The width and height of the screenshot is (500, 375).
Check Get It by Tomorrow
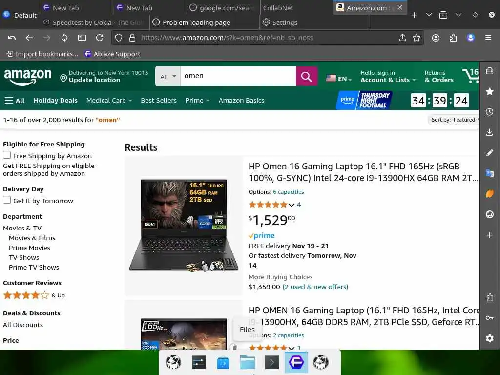(x=7, y=200)
